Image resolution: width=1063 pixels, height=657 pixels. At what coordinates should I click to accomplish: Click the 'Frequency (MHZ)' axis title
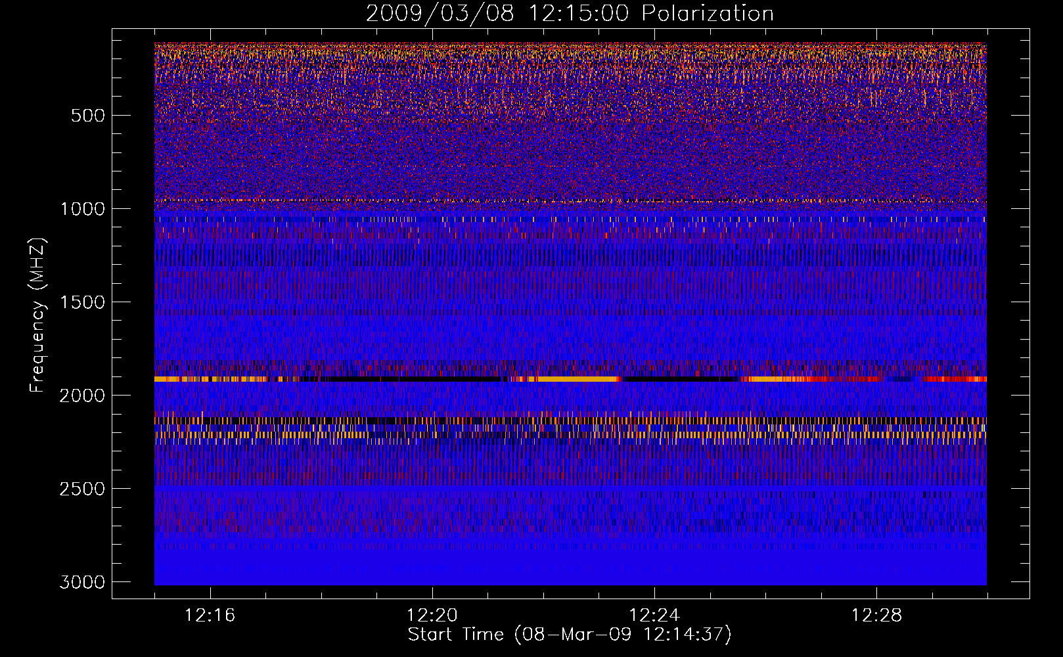pyautogui.click(x=38, y=315)
